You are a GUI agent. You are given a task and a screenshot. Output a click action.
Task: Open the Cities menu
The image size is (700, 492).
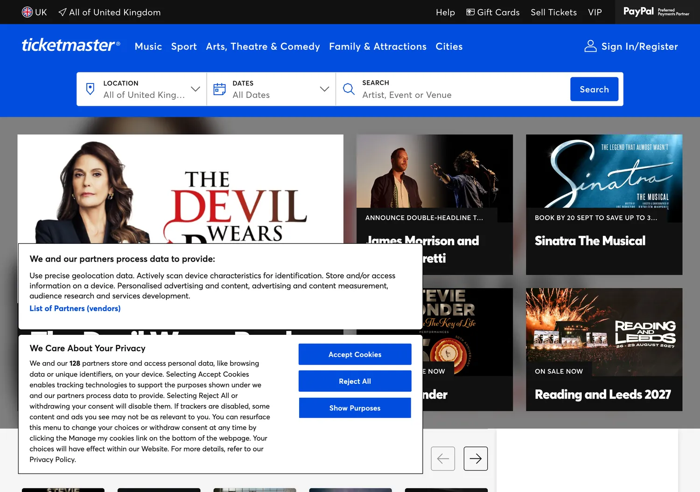coord(449,47)
